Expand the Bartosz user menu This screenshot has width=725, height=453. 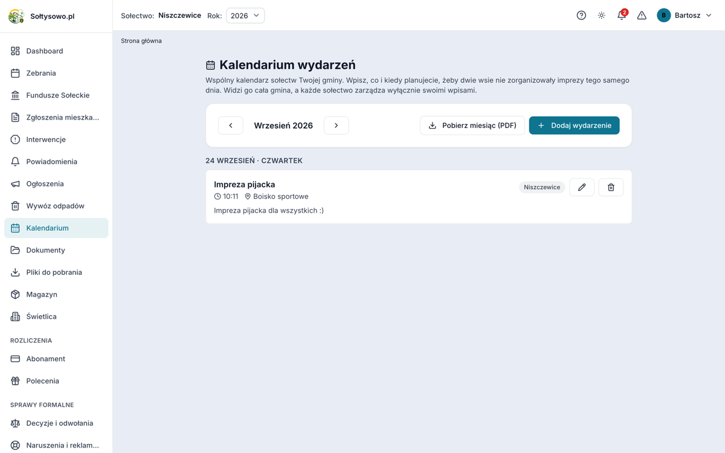[685, 16]
